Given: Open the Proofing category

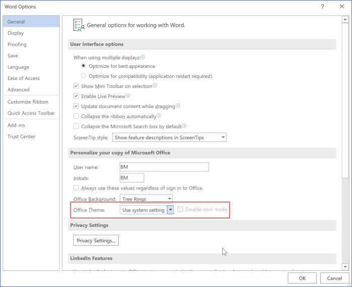Looking at the screenshot, I should click(x=31, y=44).
